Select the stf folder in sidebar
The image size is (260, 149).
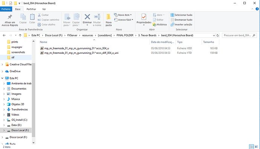point(13,58)
